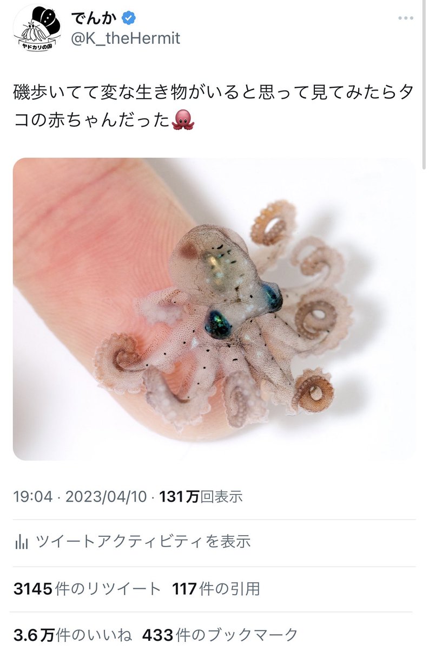The image size is (429, 650).
Task: Click the octopus's blue eye in photo
Action: coord(219,323)
